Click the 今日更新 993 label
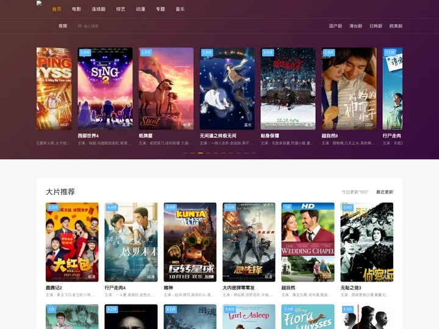Screen dimensions: 439x329 [355, 192]
